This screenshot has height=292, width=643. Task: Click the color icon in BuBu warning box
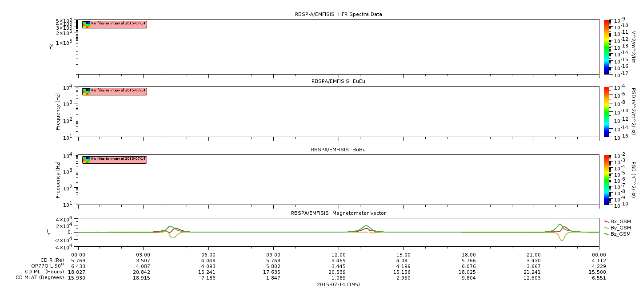[87, 160]
